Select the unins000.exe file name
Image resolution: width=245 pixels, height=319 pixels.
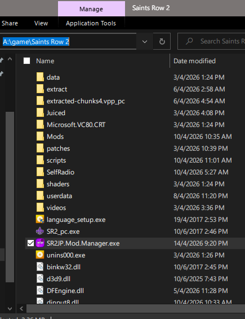tap(66, 255)
